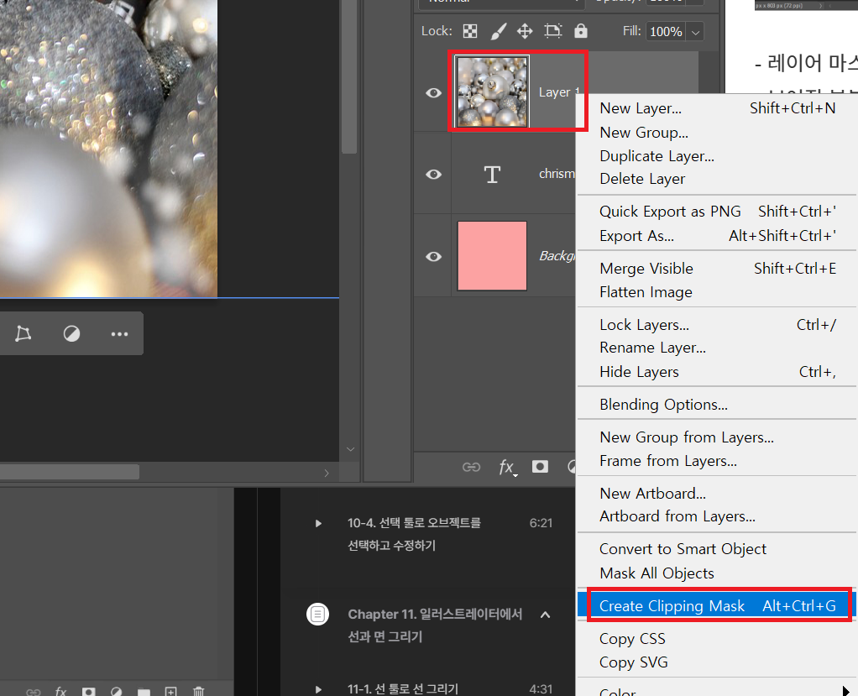
Task: Select Hide Layers in the menu
Action: coord(717,372)
